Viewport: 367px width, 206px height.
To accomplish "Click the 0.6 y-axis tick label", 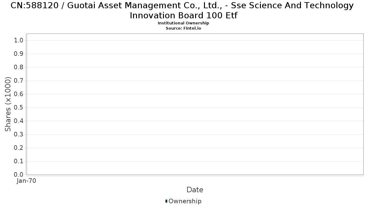I will [19, 94].
